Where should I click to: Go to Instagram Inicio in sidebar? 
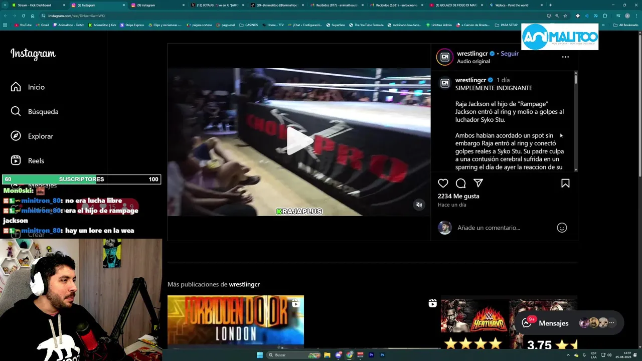click(28, 87)
